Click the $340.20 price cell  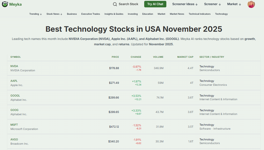point(114,142)
